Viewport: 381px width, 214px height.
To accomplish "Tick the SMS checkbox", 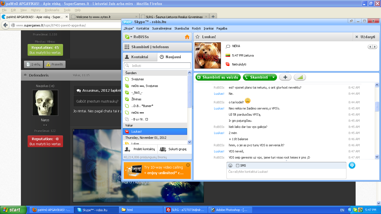I will click(x=237, y=166).
